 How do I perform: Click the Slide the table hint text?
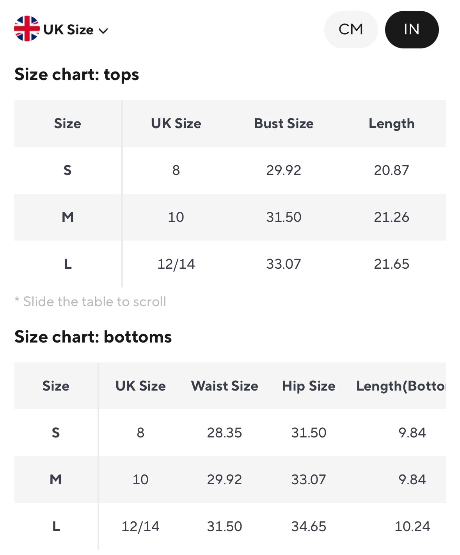point(91,302)
